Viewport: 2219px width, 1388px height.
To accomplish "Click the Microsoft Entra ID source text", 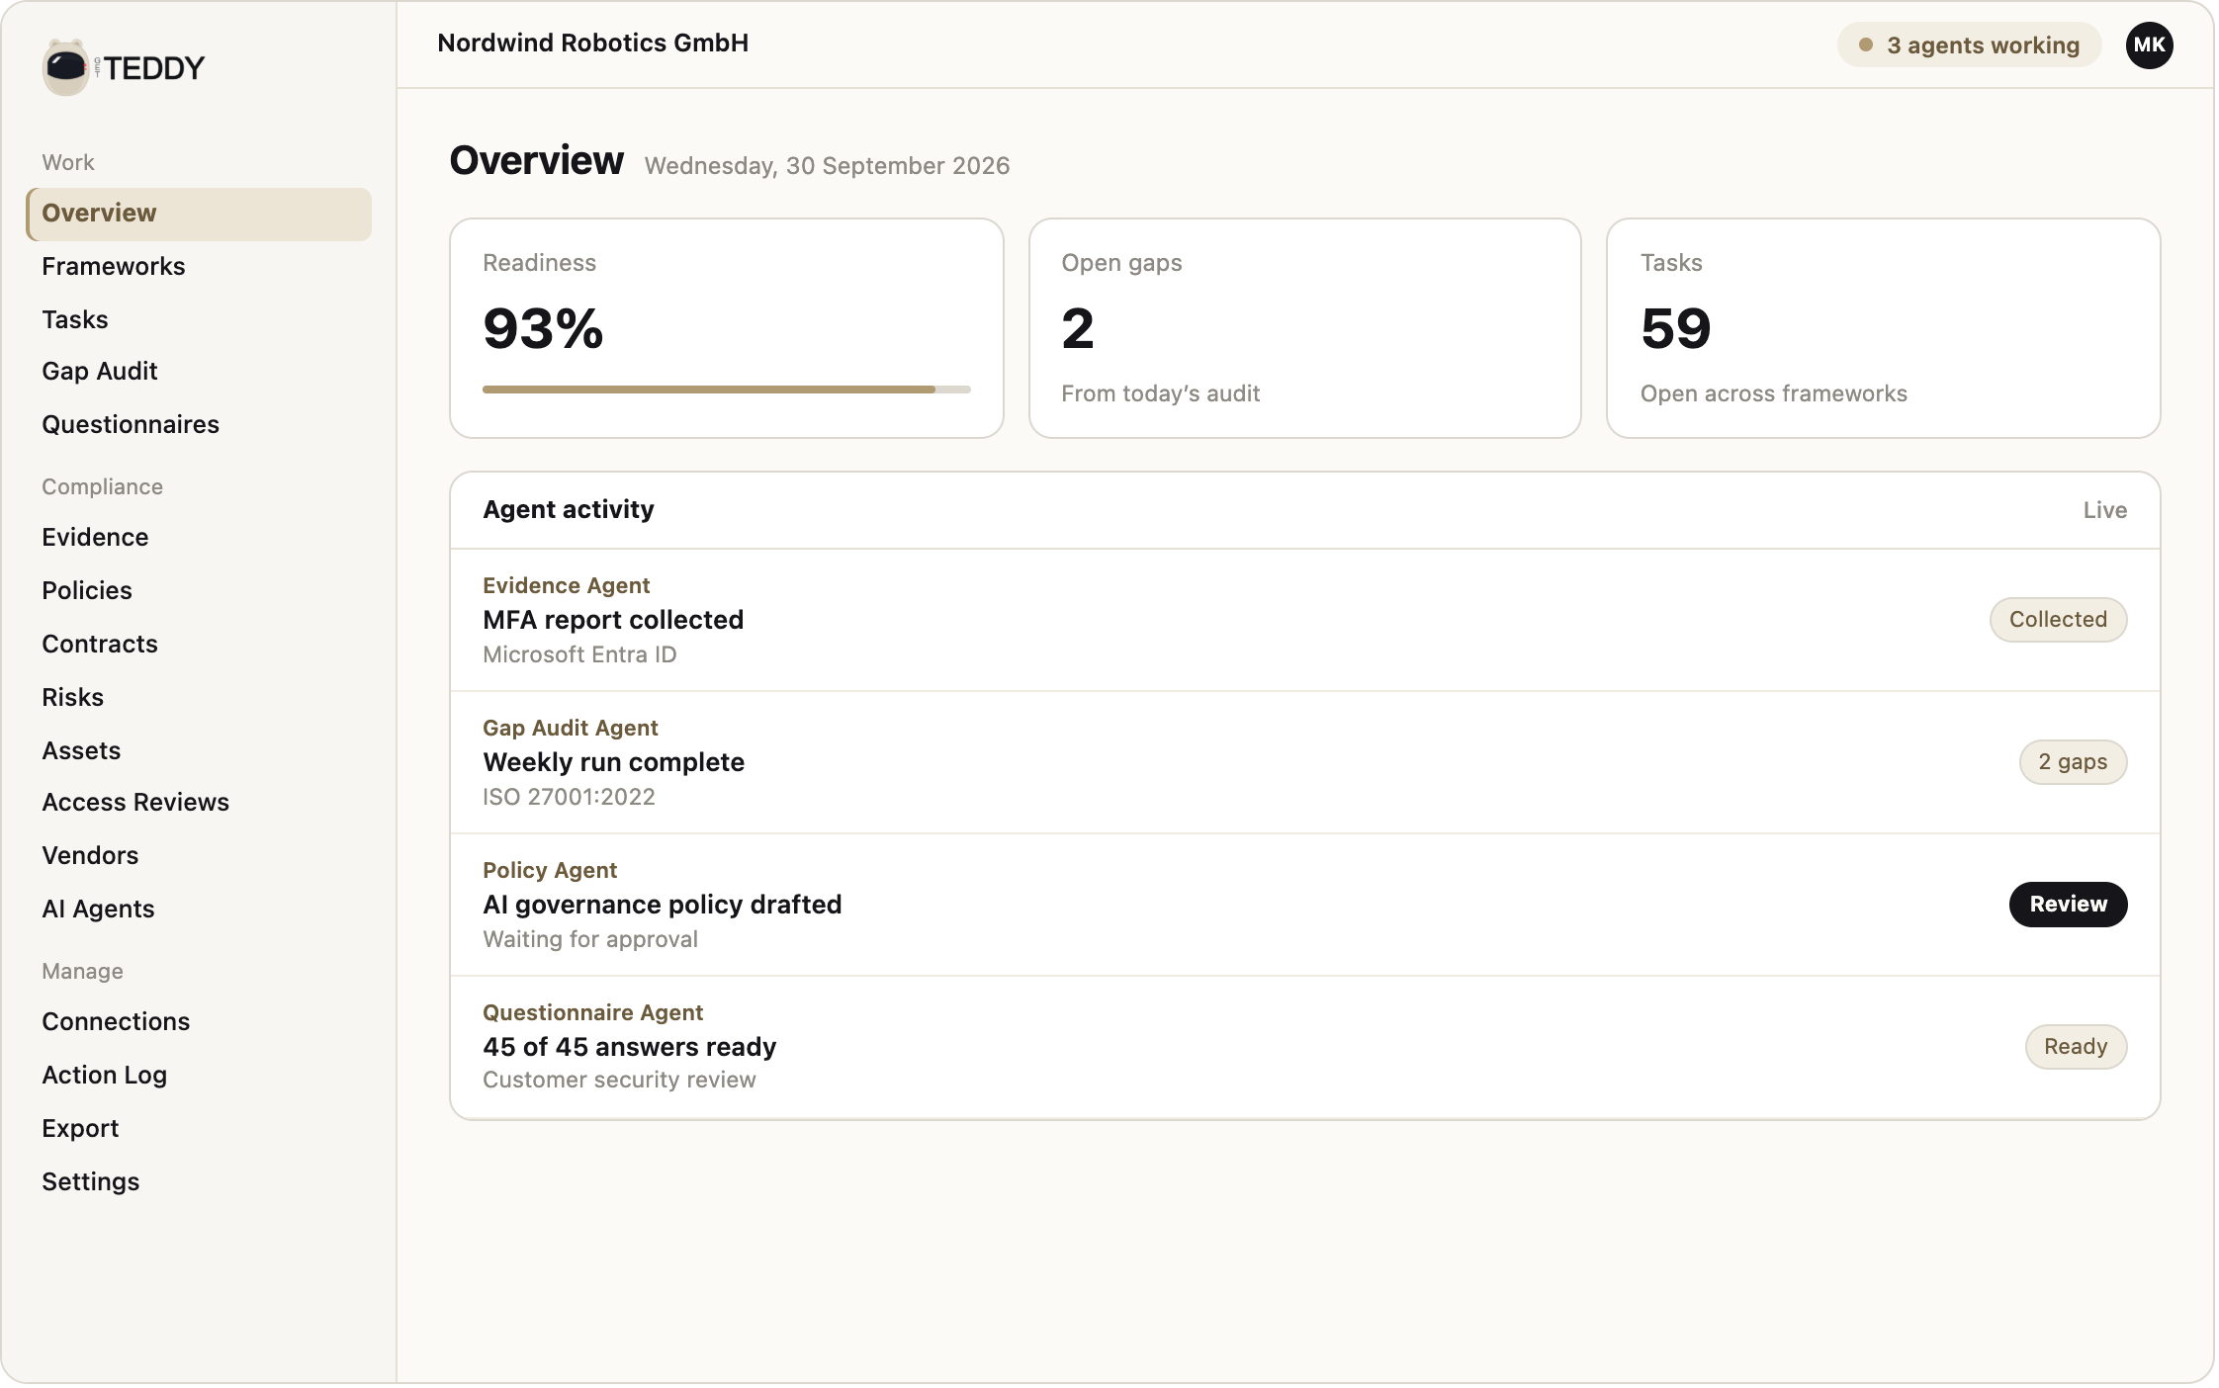I will coord(579,654).
